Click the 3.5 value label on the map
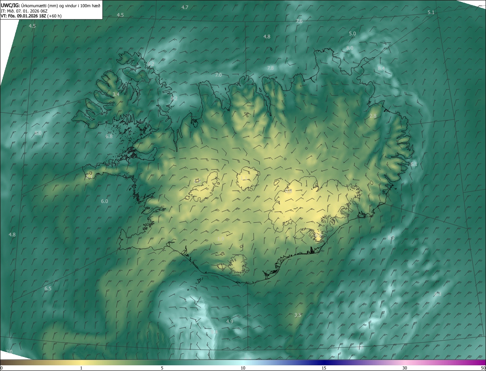This screenshot has width=486, height=371. (x=298, y=315)
